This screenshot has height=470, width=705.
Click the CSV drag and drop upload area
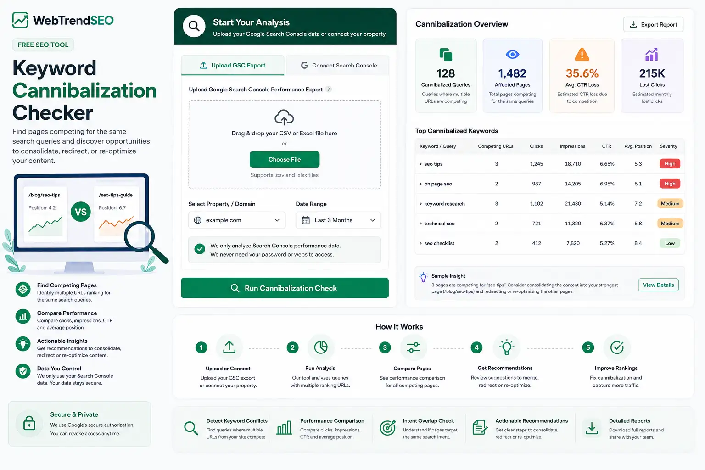[x=285, y=144]
